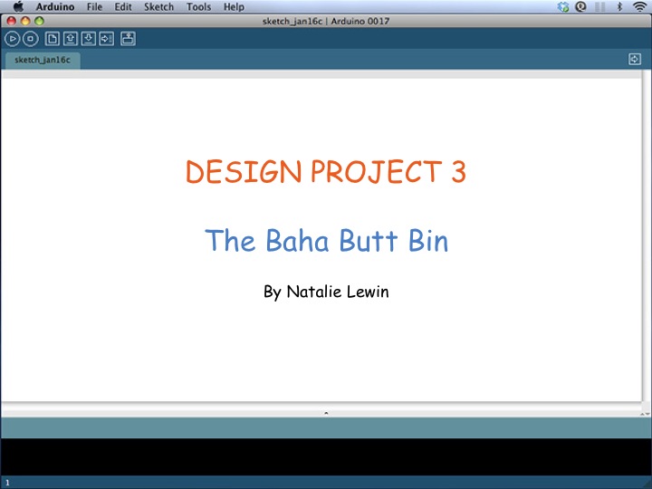Click the Stop toolbar button
Screen dimensions: 652x489
[x=31, y=39]
